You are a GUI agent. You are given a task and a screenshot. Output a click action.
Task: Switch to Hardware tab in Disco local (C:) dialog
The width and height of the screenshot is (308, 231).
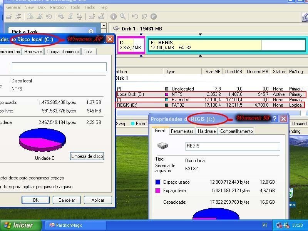(x=33, y=52)
